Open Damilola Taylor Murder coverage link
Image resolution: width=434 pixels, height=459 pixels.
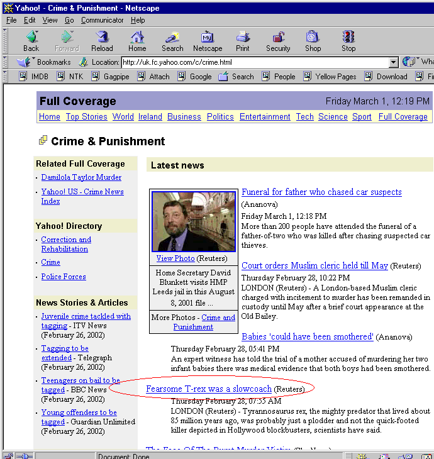pos(81,177)
